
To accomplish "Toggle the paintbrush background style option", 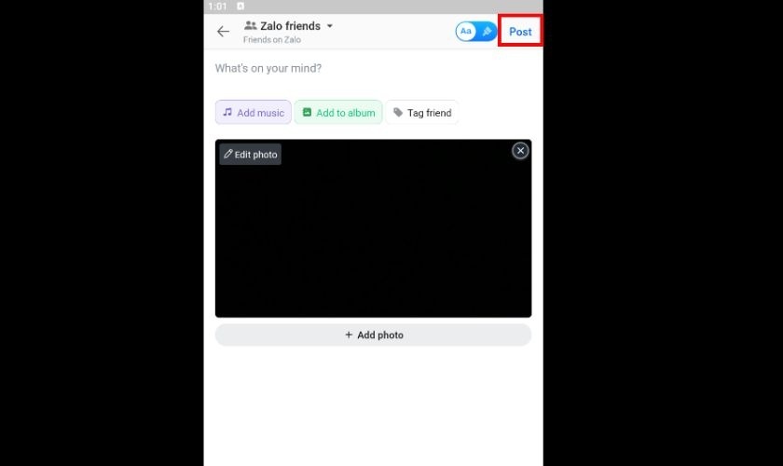I will tap(487, 32).
